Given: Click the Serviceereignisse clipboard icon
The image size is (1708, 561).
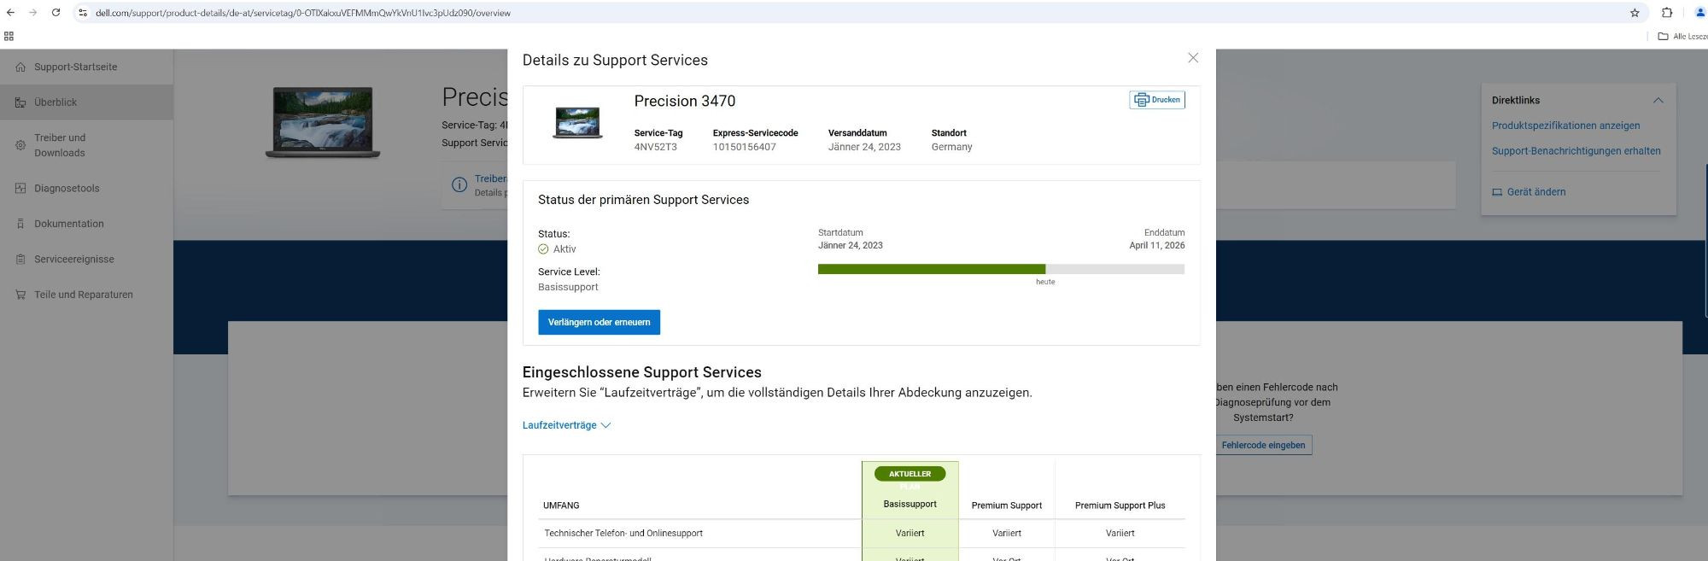Looking at the screenshot, I should pos(20,260).
